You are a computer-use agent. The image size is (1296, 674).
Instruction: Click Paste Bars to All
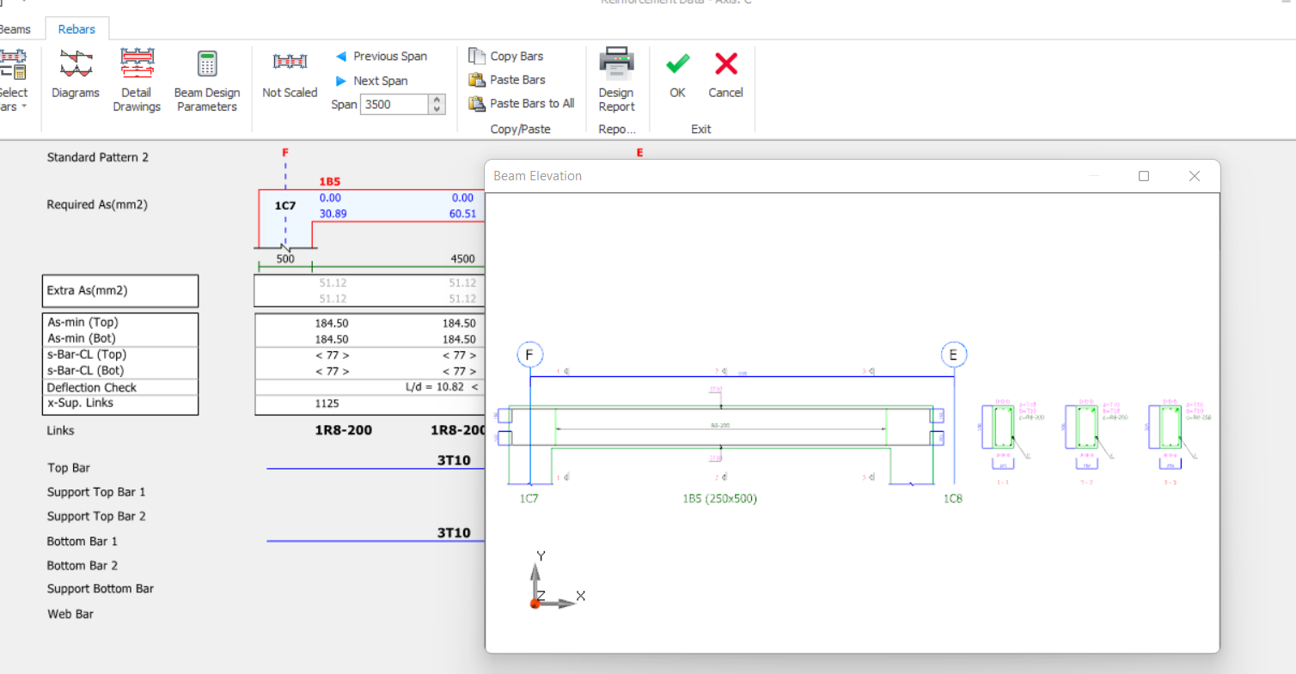521,103
